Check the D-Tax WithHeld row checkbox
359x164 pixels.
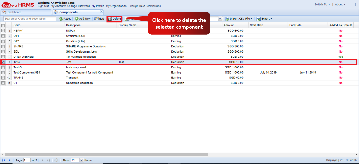(x=3, y=57)
